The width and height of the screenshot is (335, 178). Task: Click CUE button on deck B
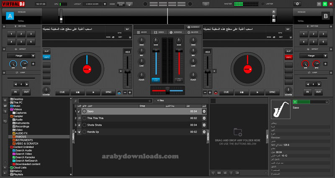[226, 92]
